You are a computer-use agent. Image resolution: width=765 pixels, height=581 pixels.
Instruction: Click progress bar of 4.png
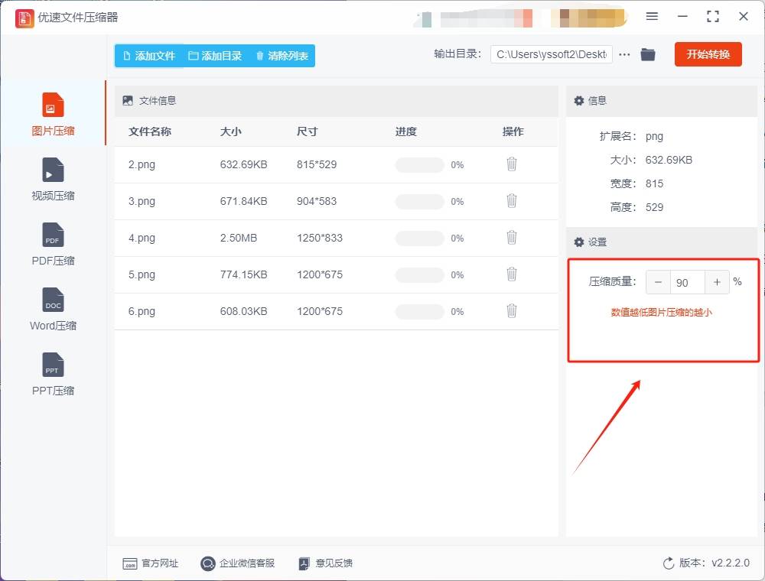pyautogui.click(x=419, y=238)
